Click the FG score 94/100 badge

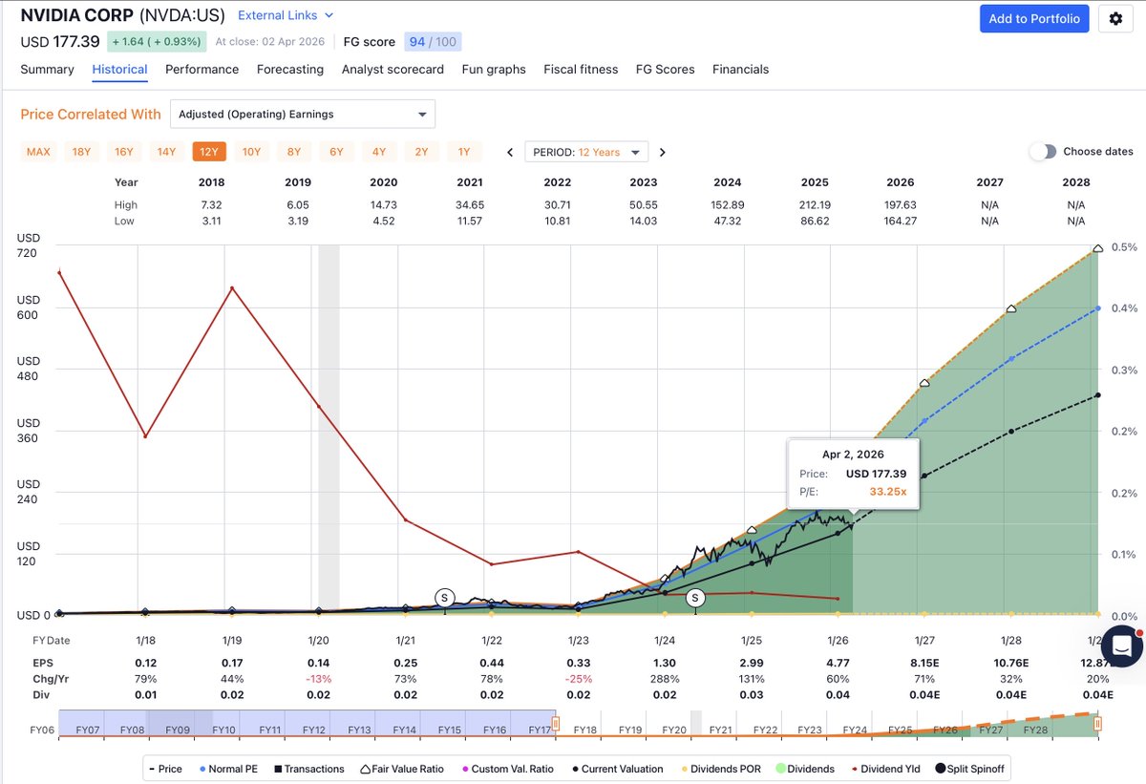pos(433,41)
